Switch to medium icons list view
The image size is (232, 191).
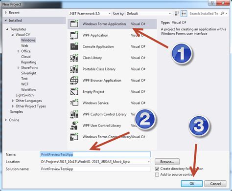coord(184,14)
